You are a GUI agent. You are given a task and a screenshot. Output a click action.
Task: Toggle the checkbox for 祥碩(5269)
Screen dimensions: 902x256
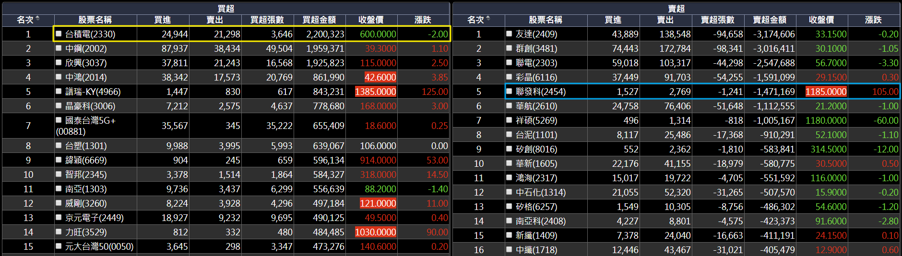(509, 120)
